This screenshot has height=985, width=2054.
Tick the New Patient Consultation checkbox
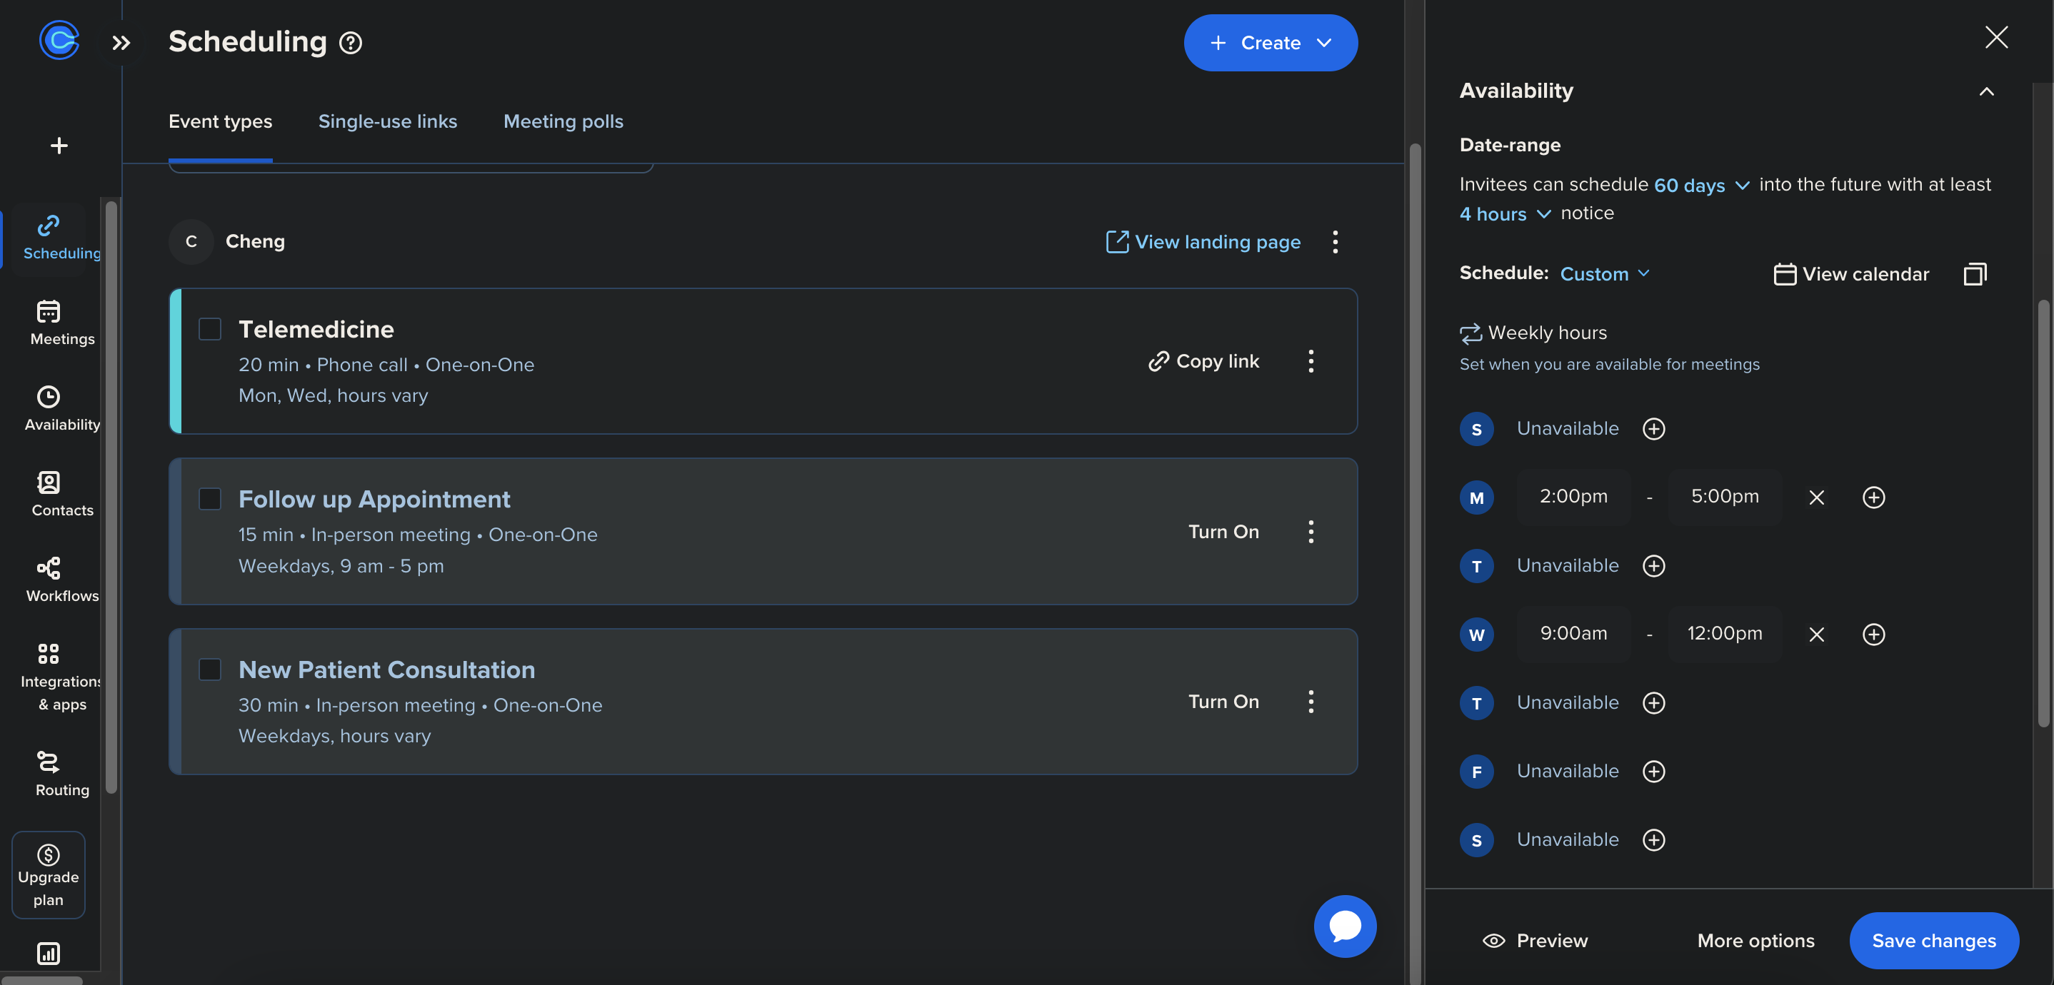(x=210, y=670)
